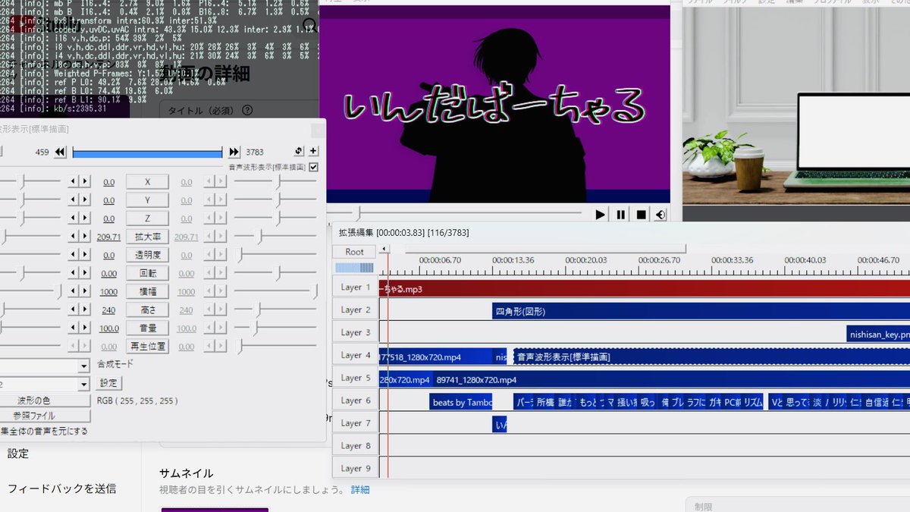Pause the preview playback
The width and height of the screenshot is (910, 512).
point(621,215)
